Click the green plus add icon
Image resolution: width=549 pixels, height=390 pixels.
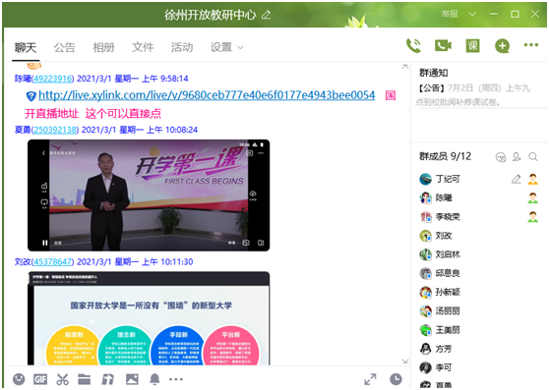tap(502, 46)
